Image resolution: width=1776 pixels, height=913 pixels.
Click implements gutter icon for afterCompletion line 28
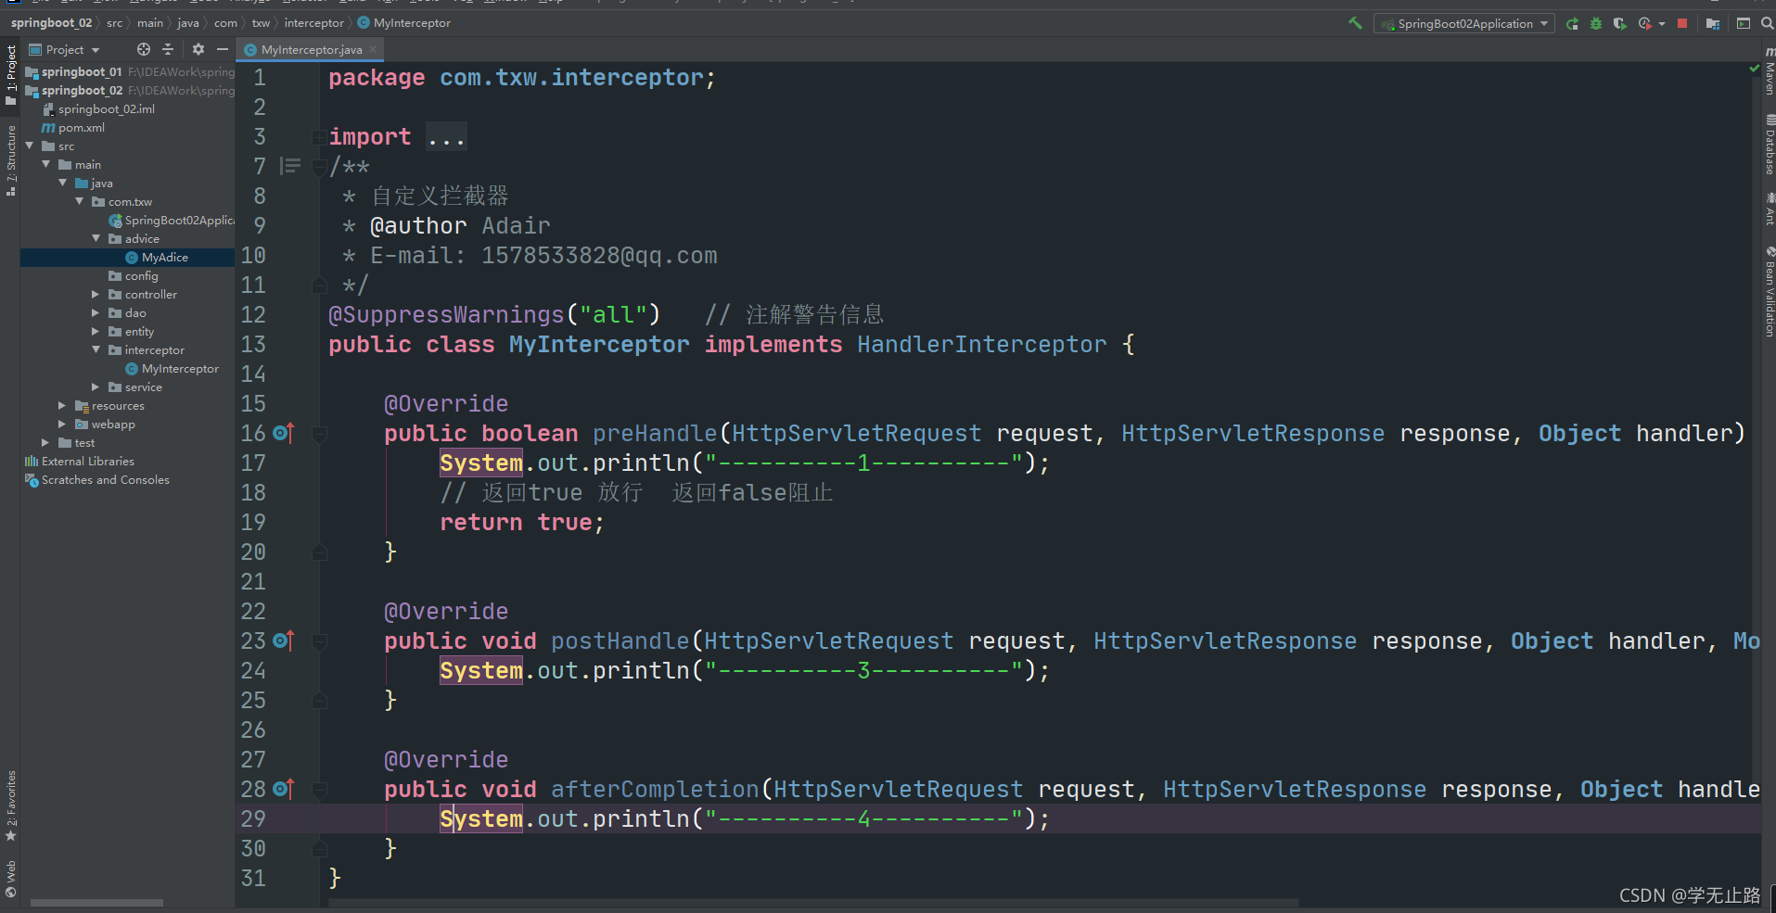click(284, 789)
